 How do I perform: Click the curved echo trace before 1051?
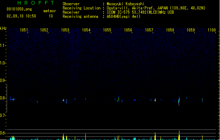(x=12, y=99)
